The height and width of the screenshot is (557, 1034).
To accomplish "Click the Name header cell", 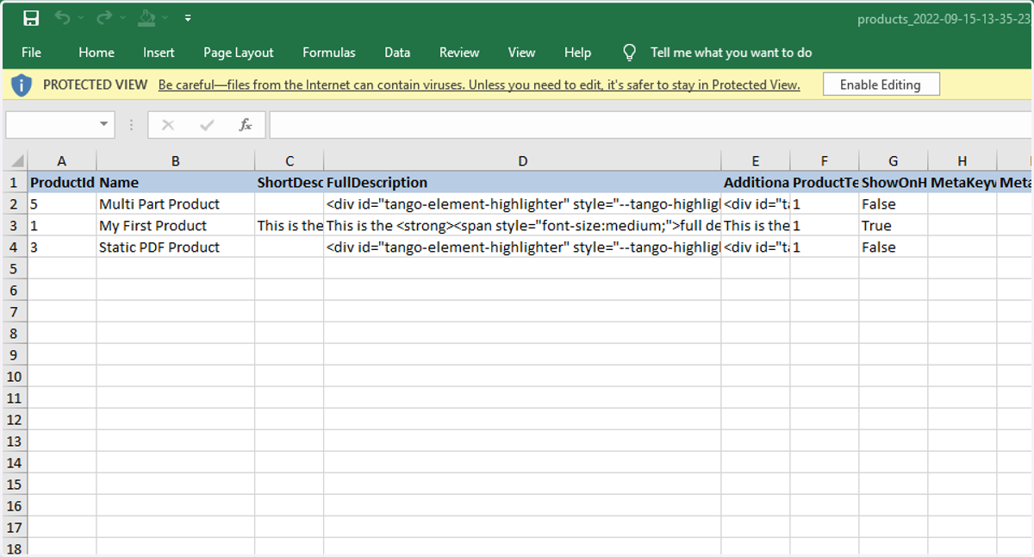I will (176, 183).
